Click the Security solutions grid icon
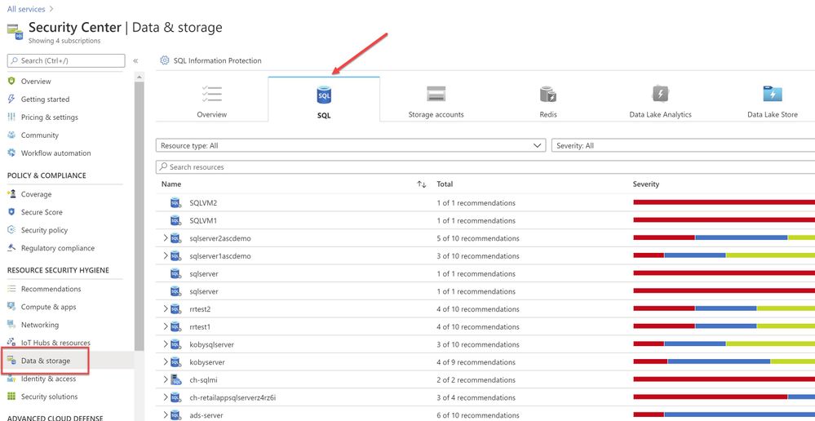The height and width of the screenshot is (421, 815). tap(11, 396)
